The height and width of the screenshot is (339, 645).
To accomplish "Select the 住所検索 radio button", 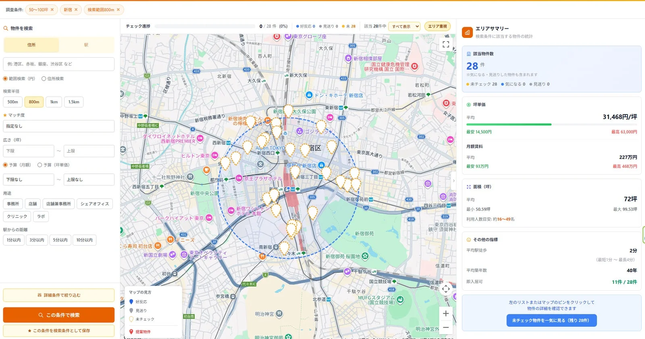I will click(44, 79).
